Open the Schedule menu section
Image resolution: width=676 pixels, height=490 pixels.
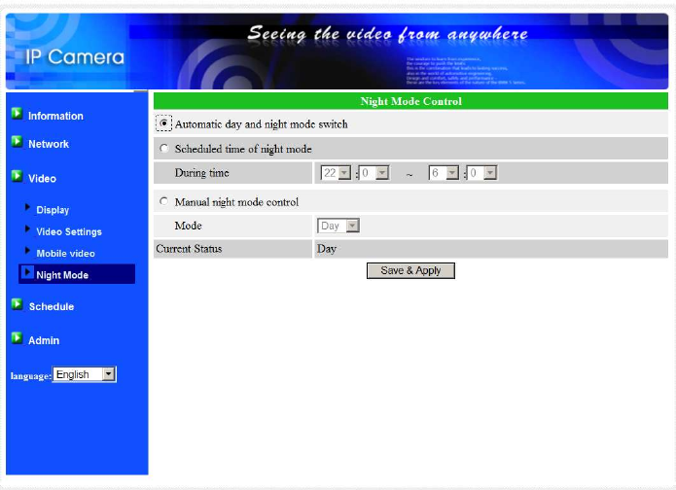[52, 307]
